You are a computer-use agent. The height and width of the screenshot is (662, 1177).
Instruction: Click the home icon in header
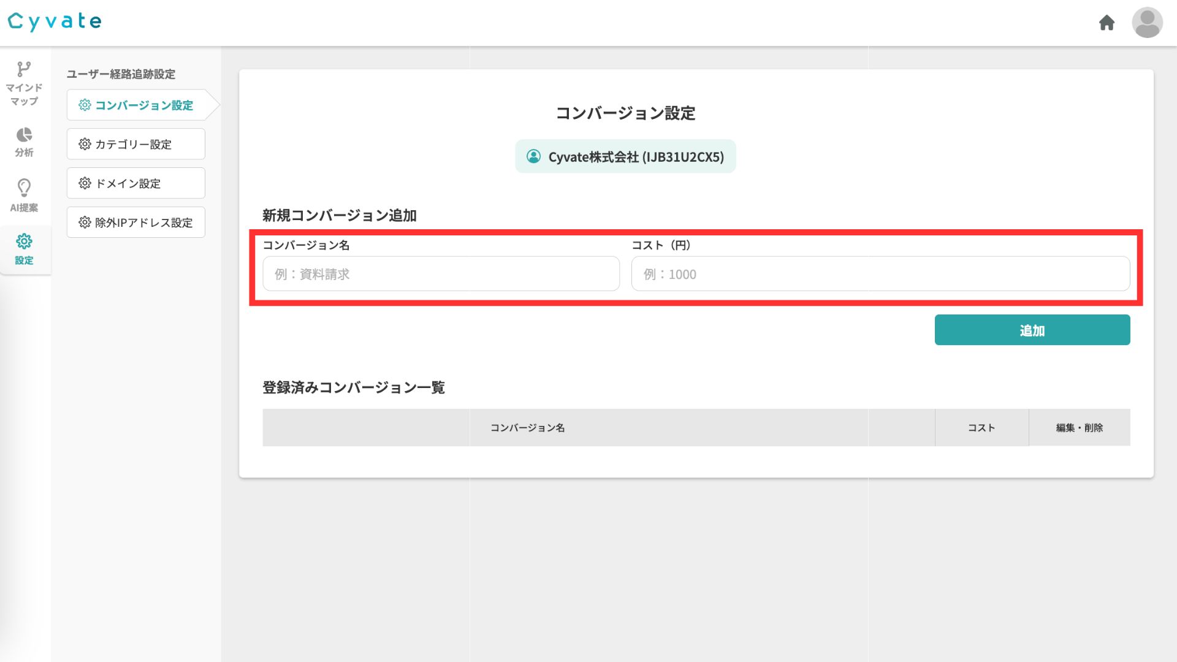click(x=1107, y=23)
